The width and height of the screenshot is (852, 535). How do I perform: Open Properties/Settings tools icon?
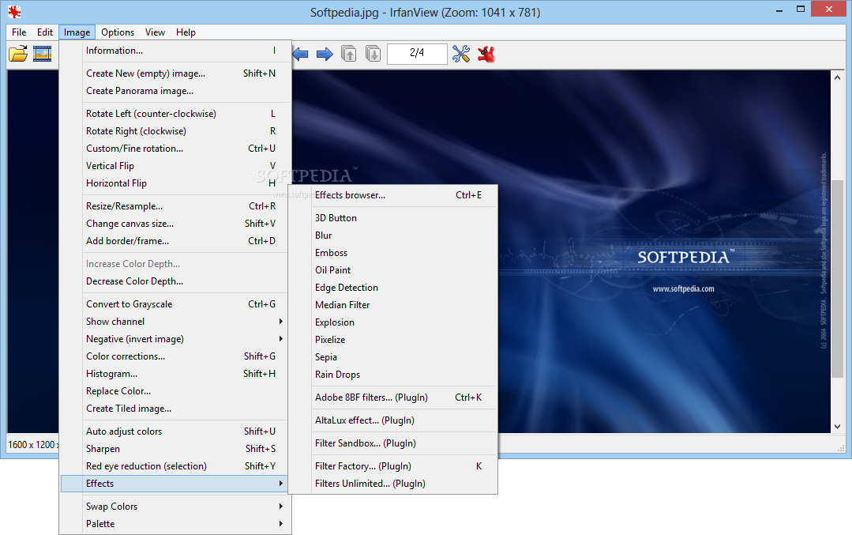coord(461,54)
